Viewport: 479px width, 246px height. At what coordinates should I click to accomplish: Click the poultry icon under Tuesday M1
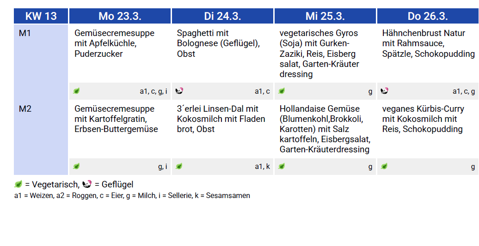point(179,91)
